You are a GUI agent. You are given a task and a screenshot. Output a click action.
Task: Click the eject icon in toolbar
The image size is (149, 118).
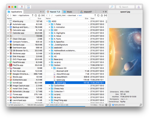click(x=139, y=7)
